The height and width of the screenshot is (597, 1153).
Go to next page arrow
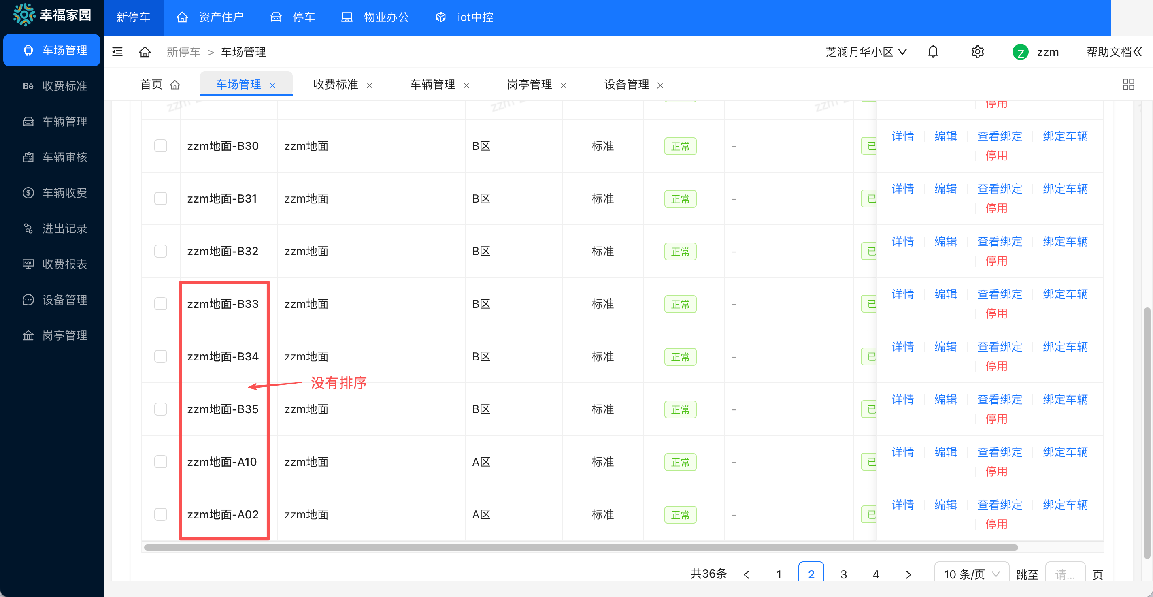pos(908,574)
